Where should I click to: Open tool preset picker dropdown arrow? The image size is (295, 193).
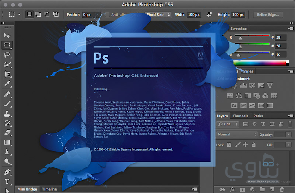point(19,14)
